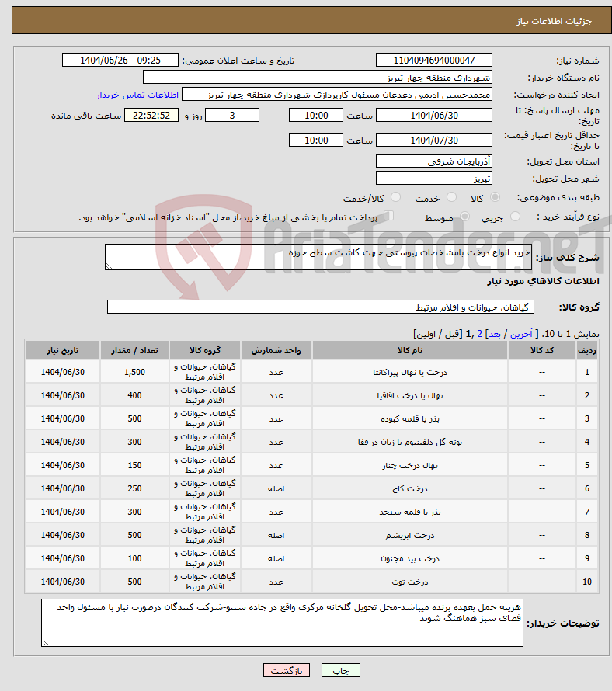Click the resize handle of توضیحات خریدار box
The width and height of the screenshot is (612, 691).
click(45, 643)
